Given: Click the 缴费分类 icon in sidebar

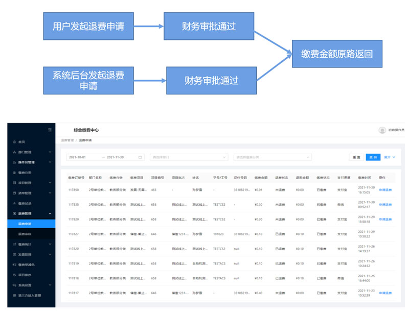Looking at the screenshot, I should click(14, 173).
